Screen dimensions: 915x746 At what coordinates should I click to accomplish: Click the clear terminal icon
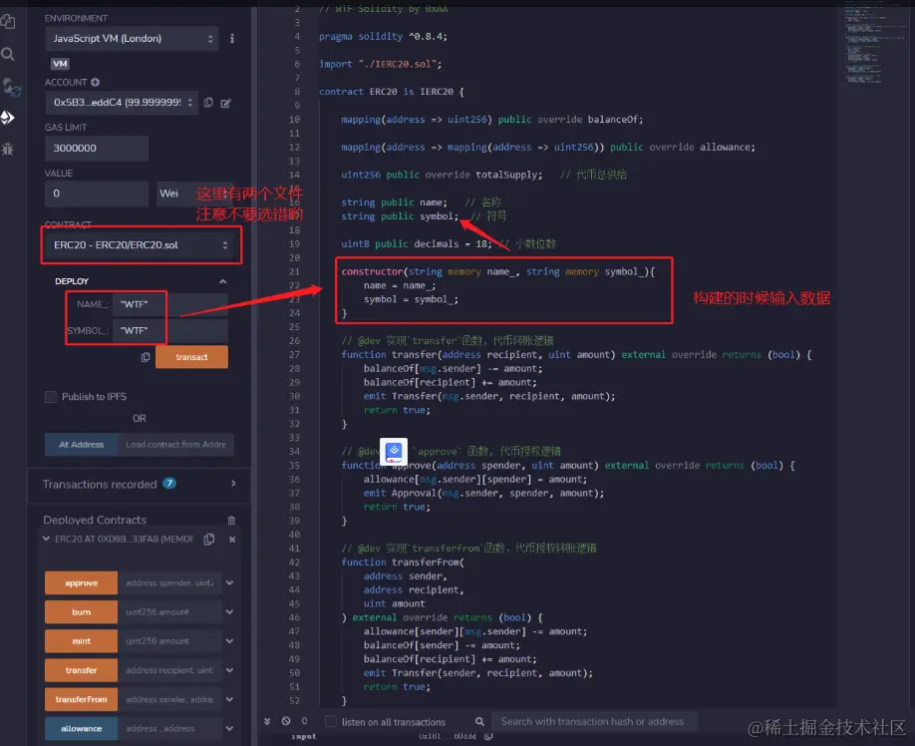286,721
